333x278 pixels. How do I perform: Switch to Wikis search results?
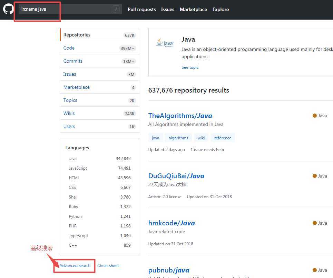[100, 113]
